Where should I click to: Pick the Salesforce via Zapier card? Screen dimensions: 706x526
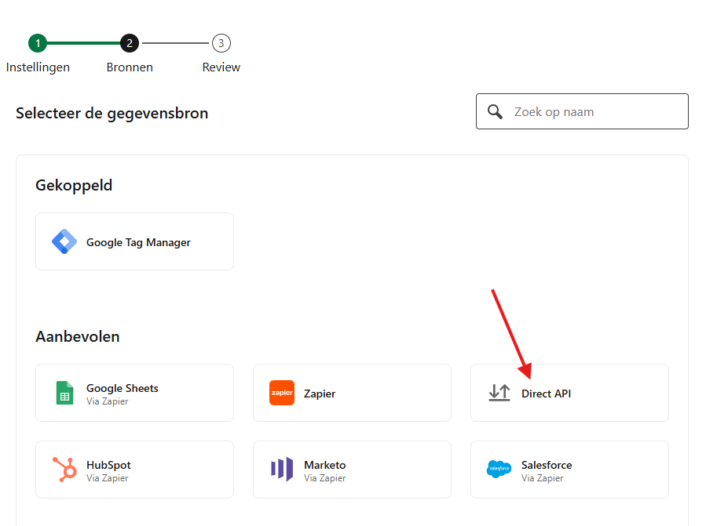coord(569,470)
